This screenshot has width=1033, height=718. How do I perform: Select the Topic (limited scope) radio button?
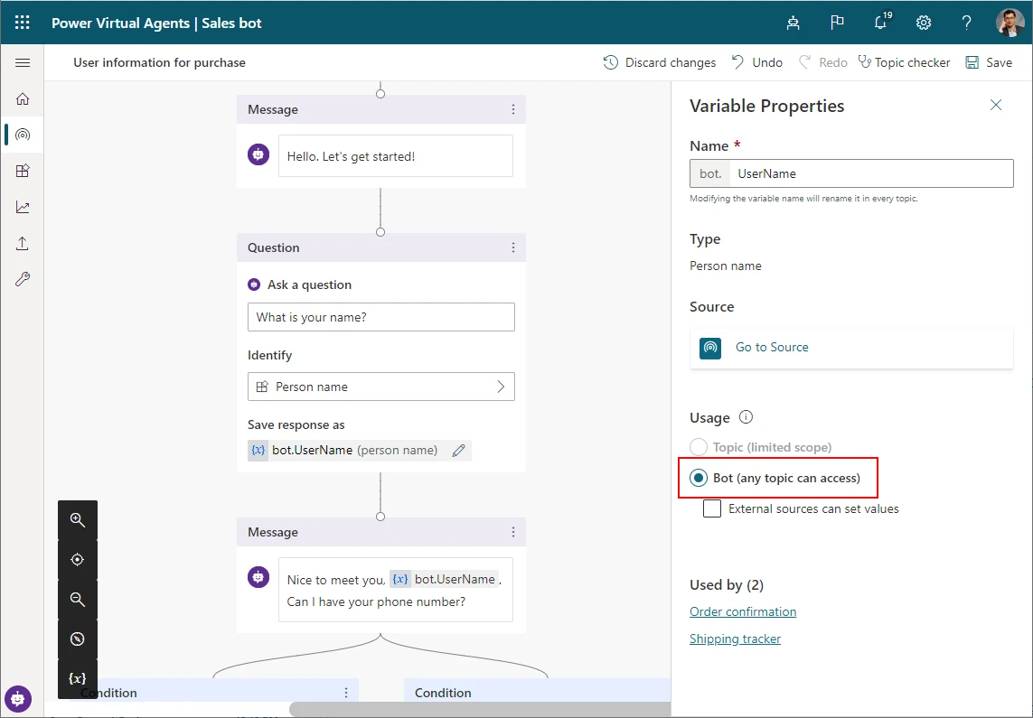point(699,447)
